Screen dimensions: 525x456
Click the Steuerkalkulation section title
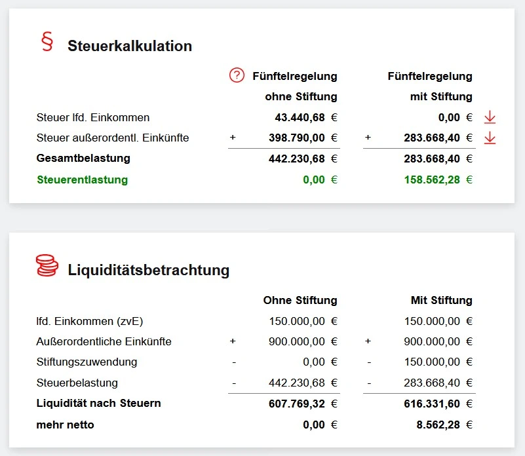[x=130, y=47]
